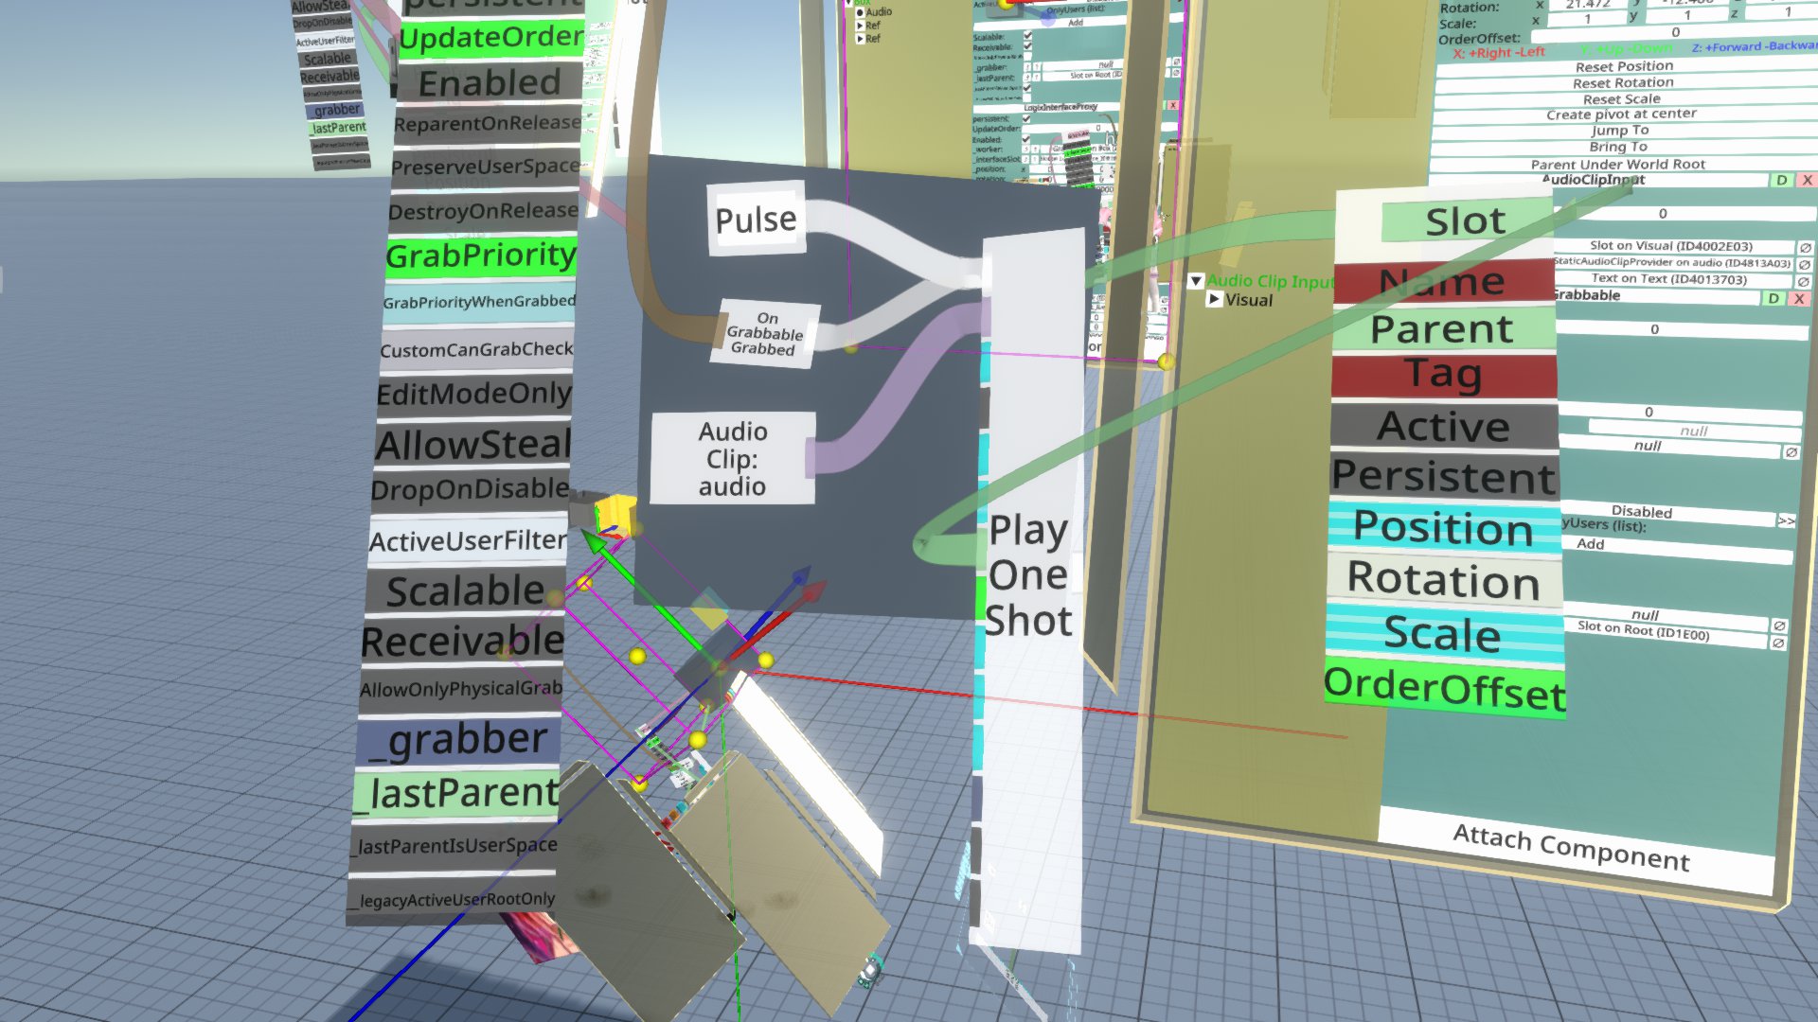1818x1022 pixels.
Task: Click the Scale x value field
Action: pos(1587,19)
